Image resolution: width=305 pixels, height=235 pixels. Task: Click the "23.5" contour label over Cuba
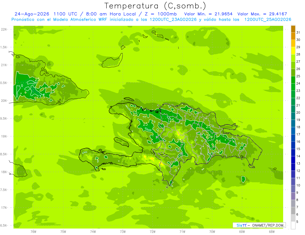pos(41,97)
